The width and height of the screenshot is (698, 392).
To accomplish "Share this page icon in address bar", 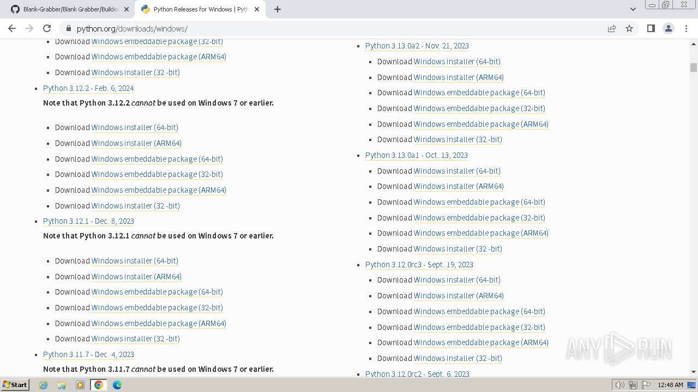I will click(612, 28).
